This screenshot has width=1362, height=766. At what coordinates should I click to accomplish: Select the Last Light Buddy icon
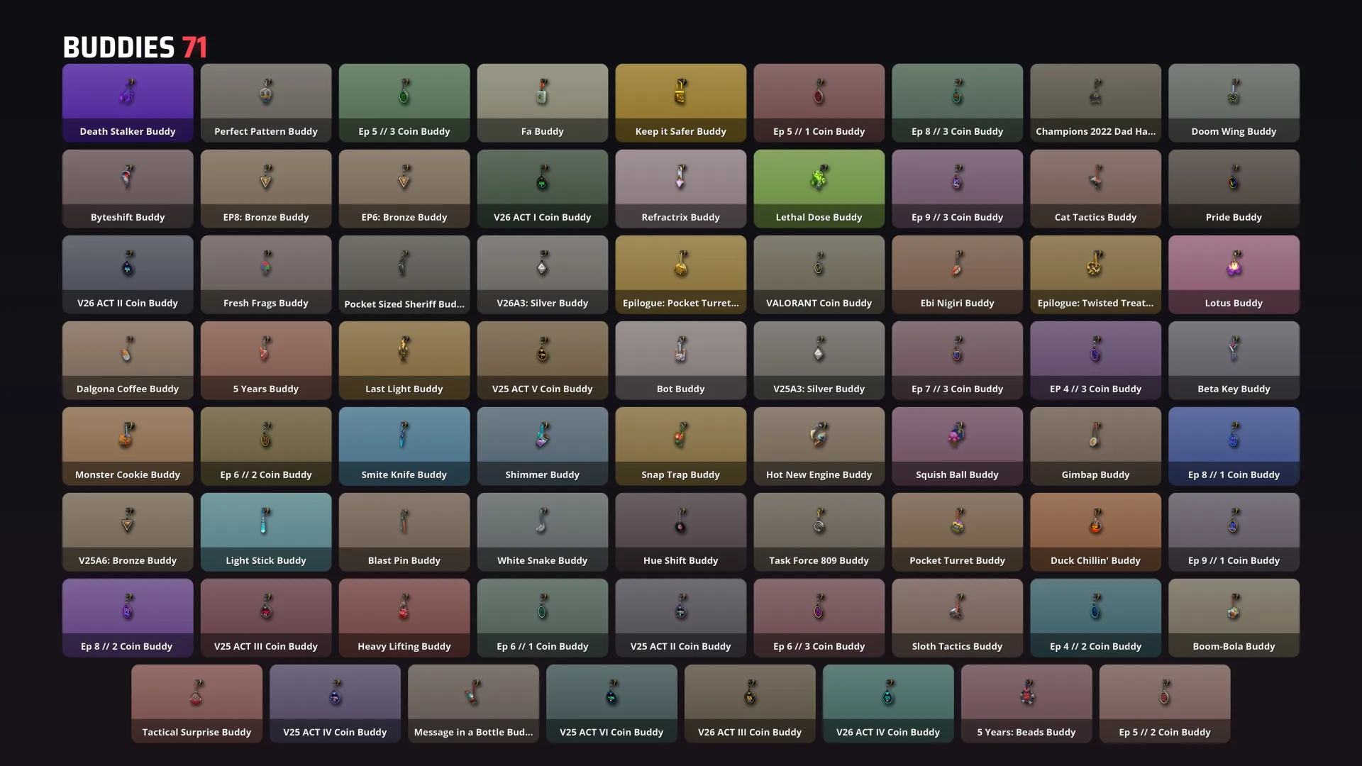[404, 350]
